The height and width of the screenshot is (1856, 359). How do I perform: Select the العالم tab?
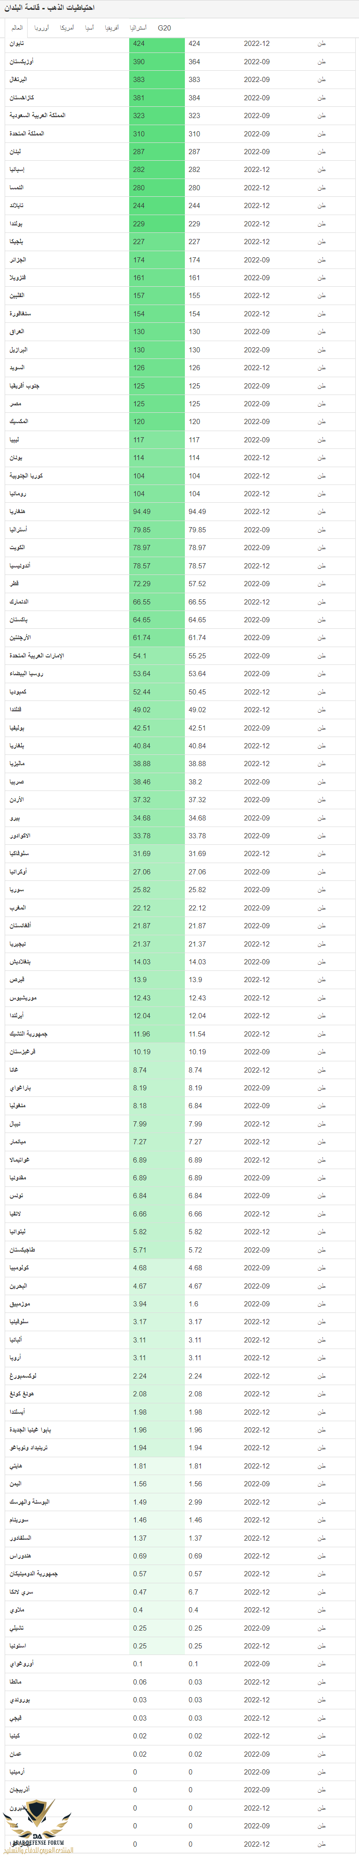[x=17, y=28]
